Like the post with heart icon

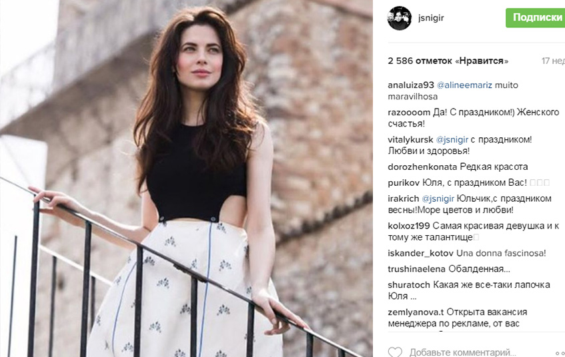(x=395, y=352)
